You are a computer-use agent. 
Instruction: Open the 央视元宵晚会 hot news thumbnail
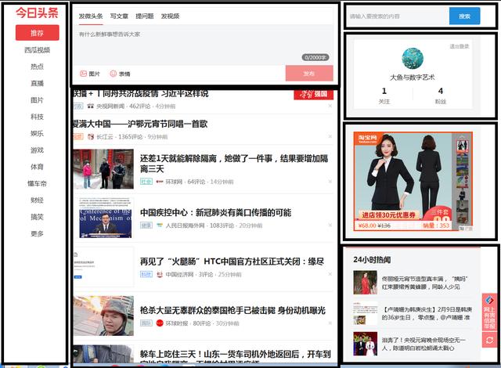pyautogui.click(x=366, y=344)
